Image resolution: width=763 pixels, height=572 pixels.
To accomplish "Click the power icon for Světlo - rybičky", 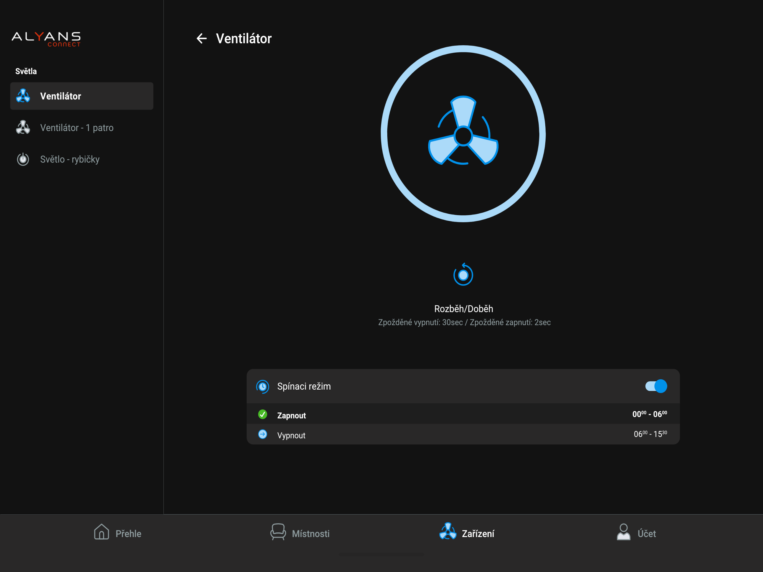I will point(23,159).
